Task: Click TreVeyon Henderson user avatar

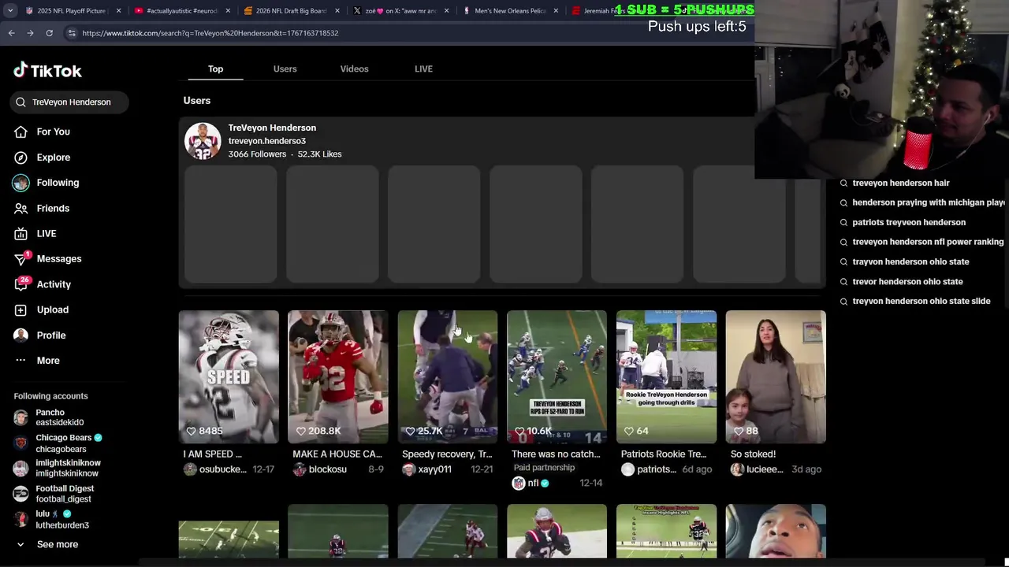Action: 203,141
